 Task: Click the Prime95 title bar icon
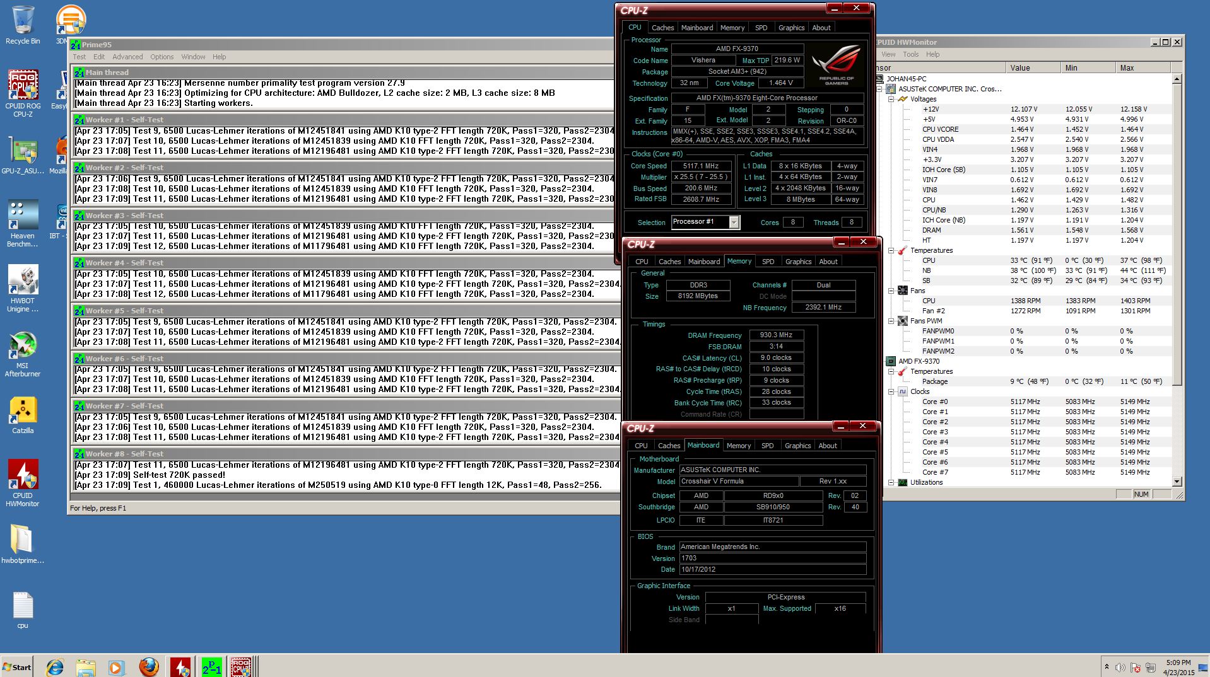[x=76, y=45]
